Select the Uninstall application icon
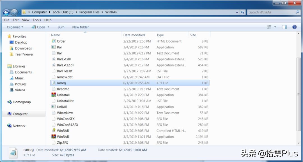Image resolution: width=303 pixels, height=162 pixels. pos(54,95)
